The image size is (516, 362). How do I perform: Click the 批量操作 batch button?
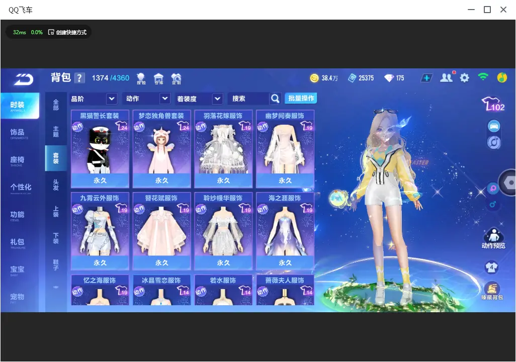(301, 99)
